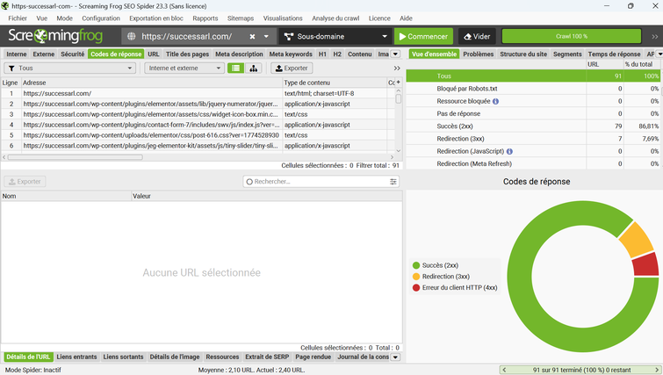Screen dimensions: 663x375
Task: Click the Vider button
Action: tap(477, 37)
